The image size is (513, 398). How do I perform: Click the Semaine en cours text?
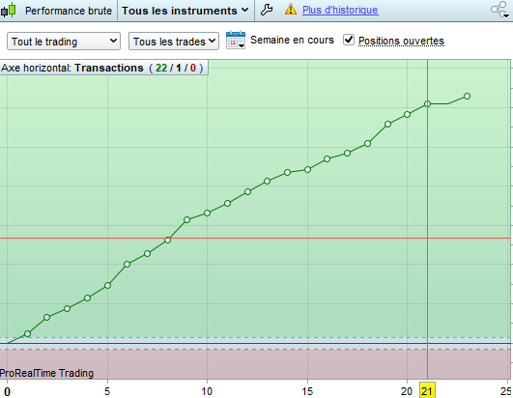coord(292,40)
